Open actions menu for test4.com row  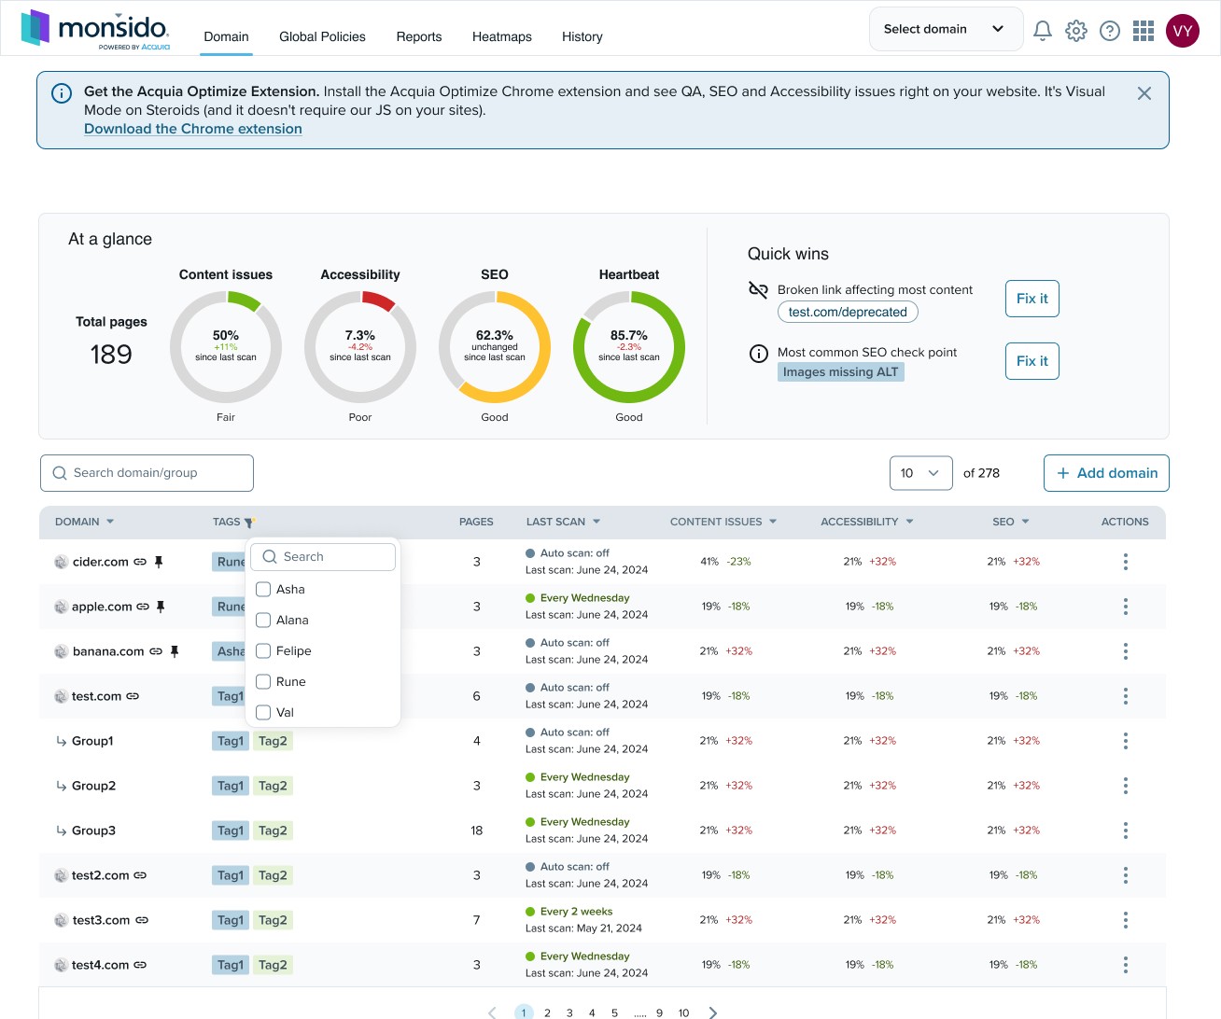[1125, 965]
